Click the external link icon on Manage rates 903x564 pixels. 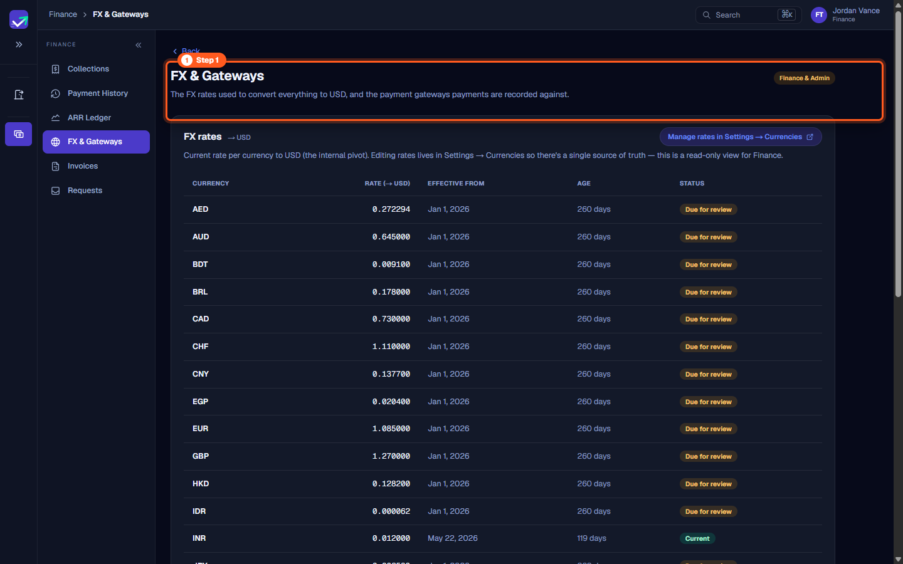pos(810,137)
